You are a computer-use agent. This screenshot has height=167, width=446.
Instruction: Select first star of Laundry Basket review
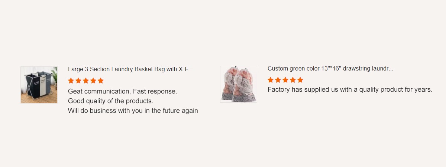point(71,81)
